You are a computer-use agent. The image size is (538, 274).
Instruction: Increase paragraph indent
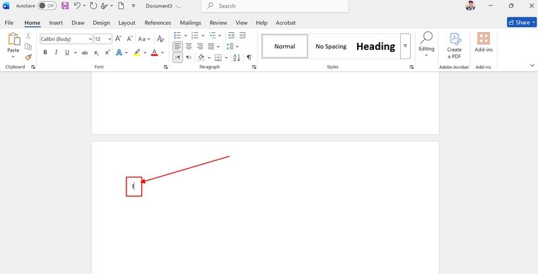click(x=243, y=36)
